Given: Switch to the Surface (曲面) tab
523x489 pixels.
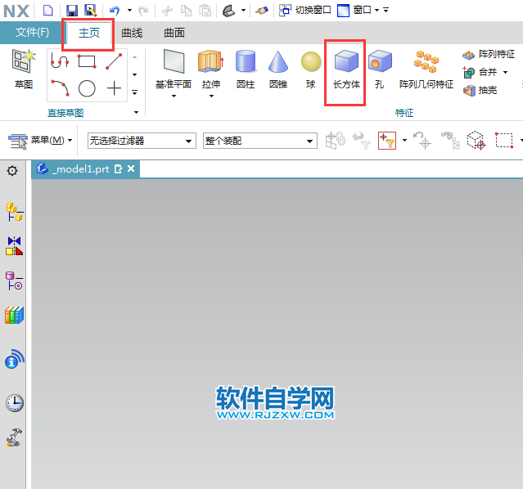Looking at the screenshot, I should point(174,33).
